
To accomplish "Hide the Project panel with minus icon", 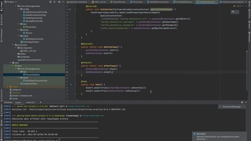I will [x=63, y=2].
